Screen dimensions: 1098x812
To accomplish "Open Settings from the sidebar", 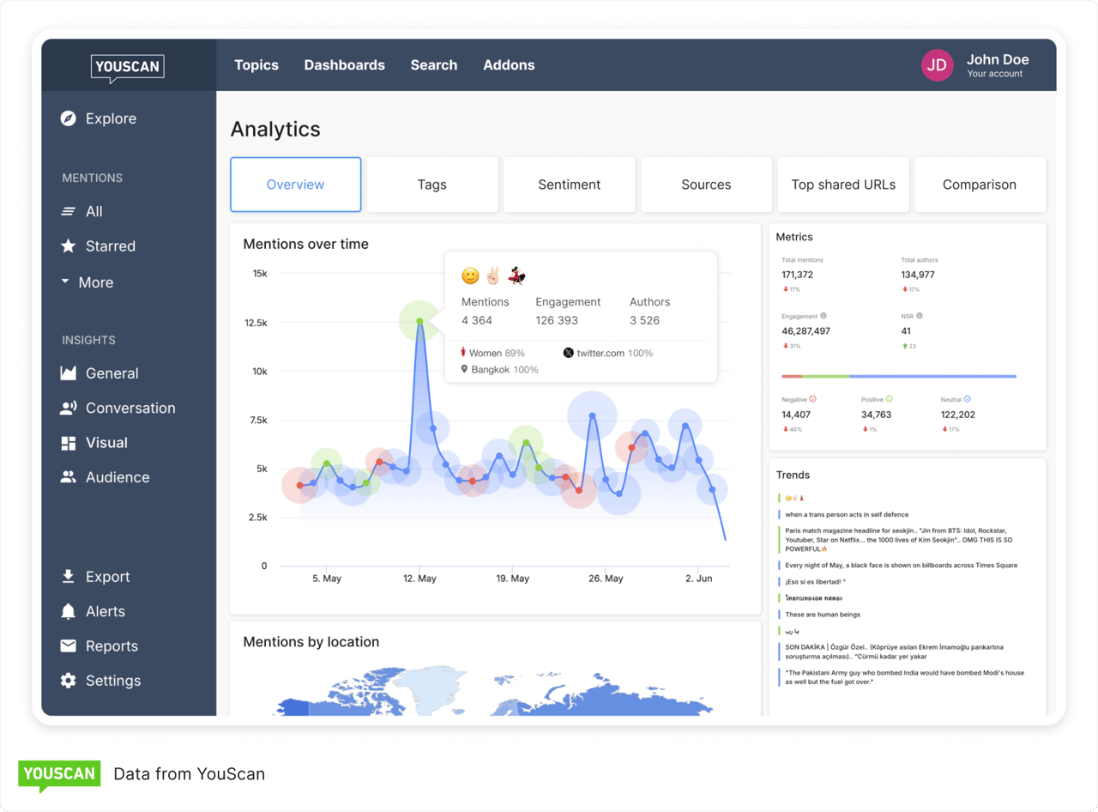I will 112,680.
